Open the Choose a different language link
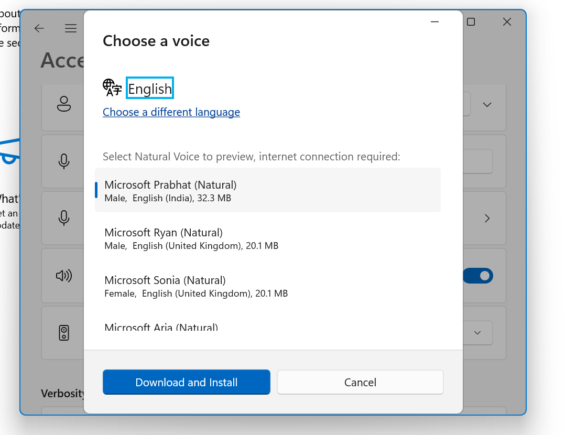The image size is (565, 435). [x=171, y=112]
